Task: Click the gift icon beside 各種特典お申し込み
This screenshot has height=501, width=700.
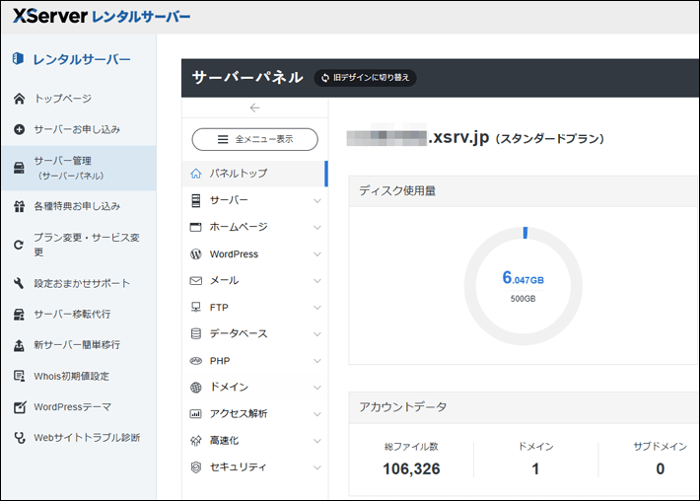Action: pyautogui.click(x=19, y=206)
